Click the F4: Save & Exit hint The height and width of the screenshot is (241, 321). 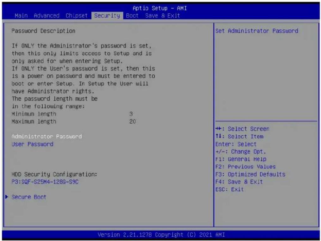click(x=239, y=182)
